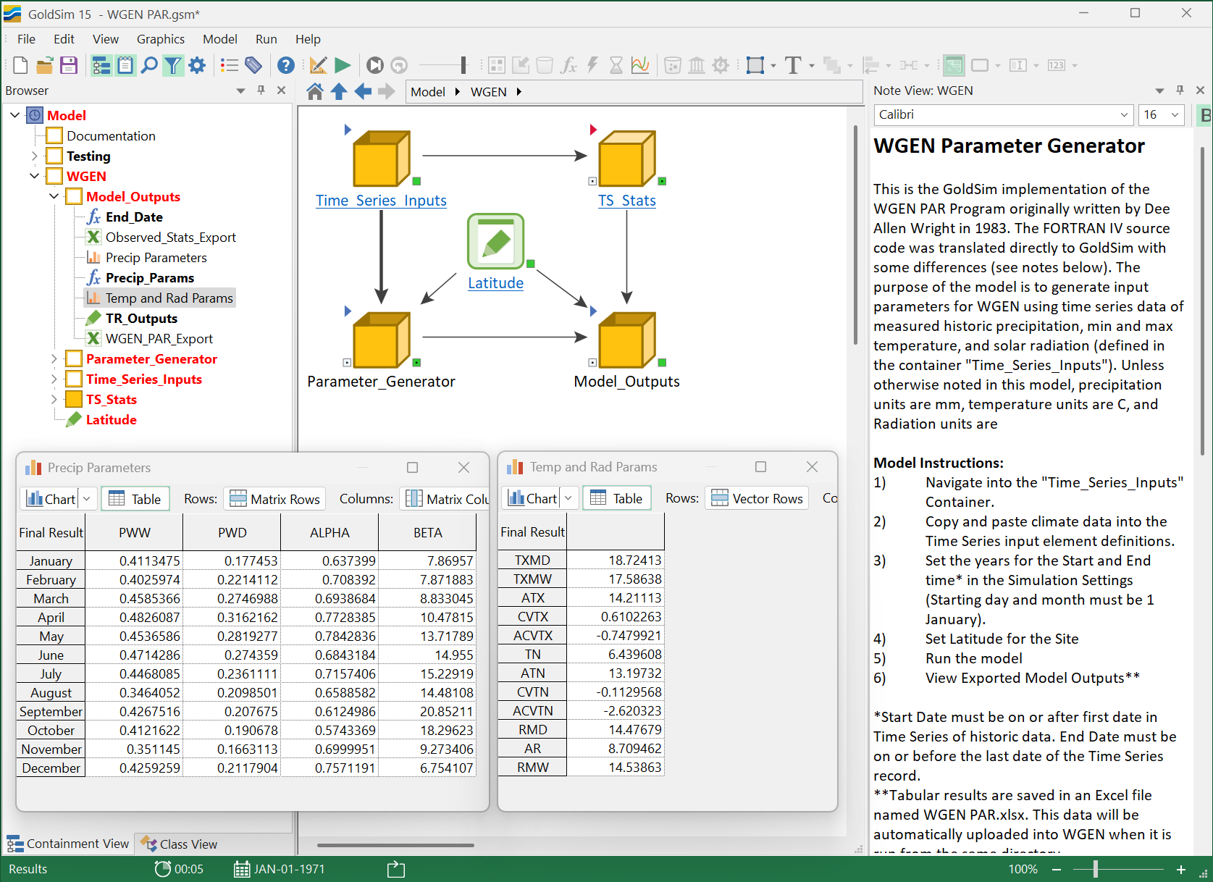Click the blue tag icon in toolbar
The image size is (1213, 882).
[x=253, y=65]
